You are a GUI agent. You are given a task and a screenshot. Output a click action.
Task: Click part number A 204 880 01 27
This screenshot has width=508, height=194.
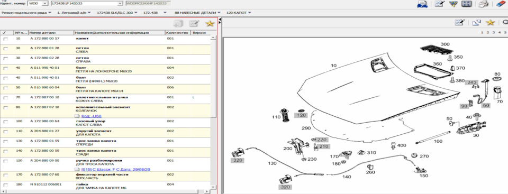44,131
